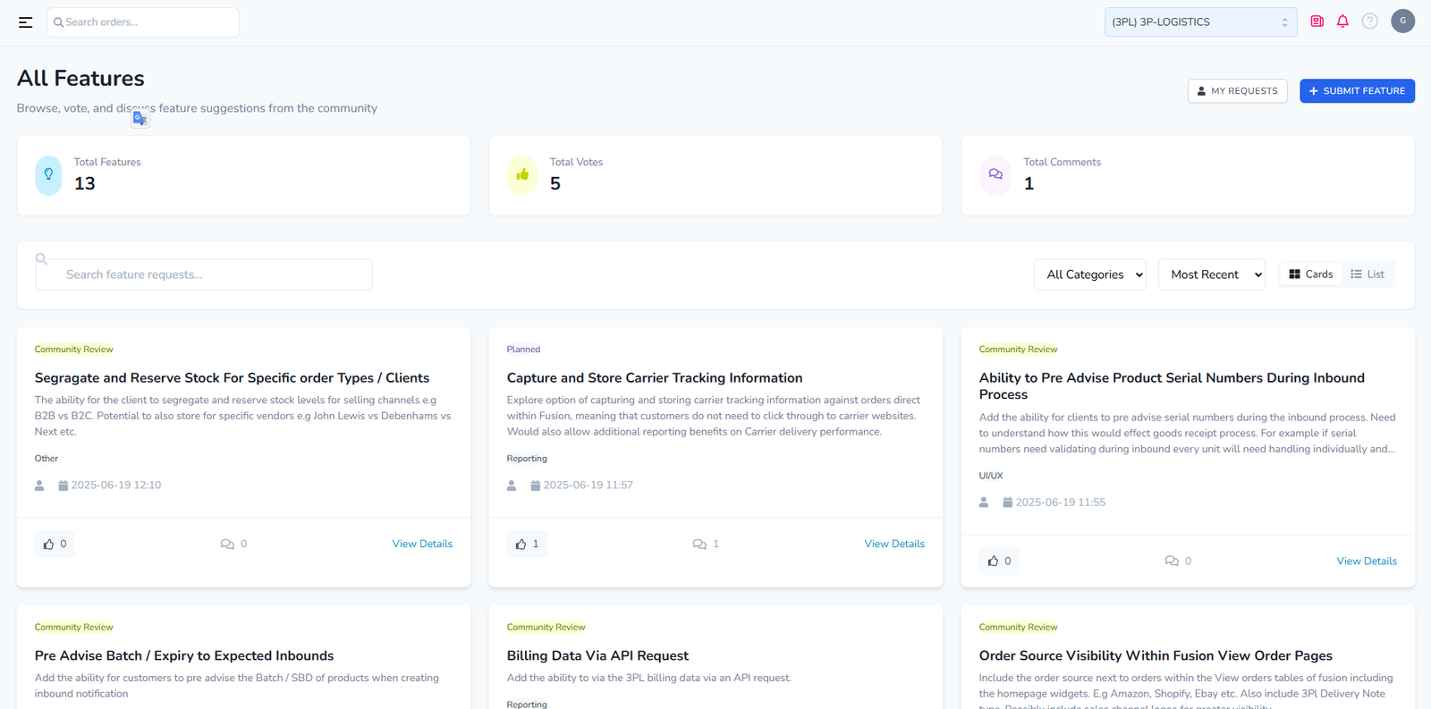View Details of Segragate and Reserve Stock
Viewport: 1431px width, 709px height.
pyautogui.click(x=422, y=544)
